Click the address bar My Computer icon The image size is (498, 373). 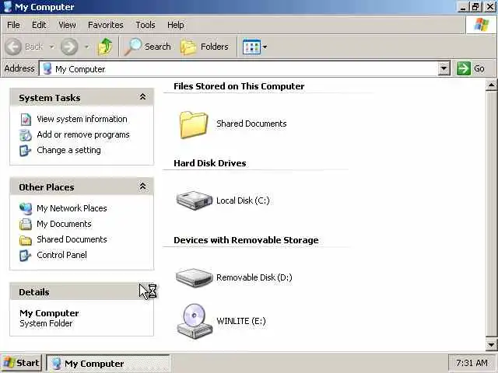pos(47,68)
